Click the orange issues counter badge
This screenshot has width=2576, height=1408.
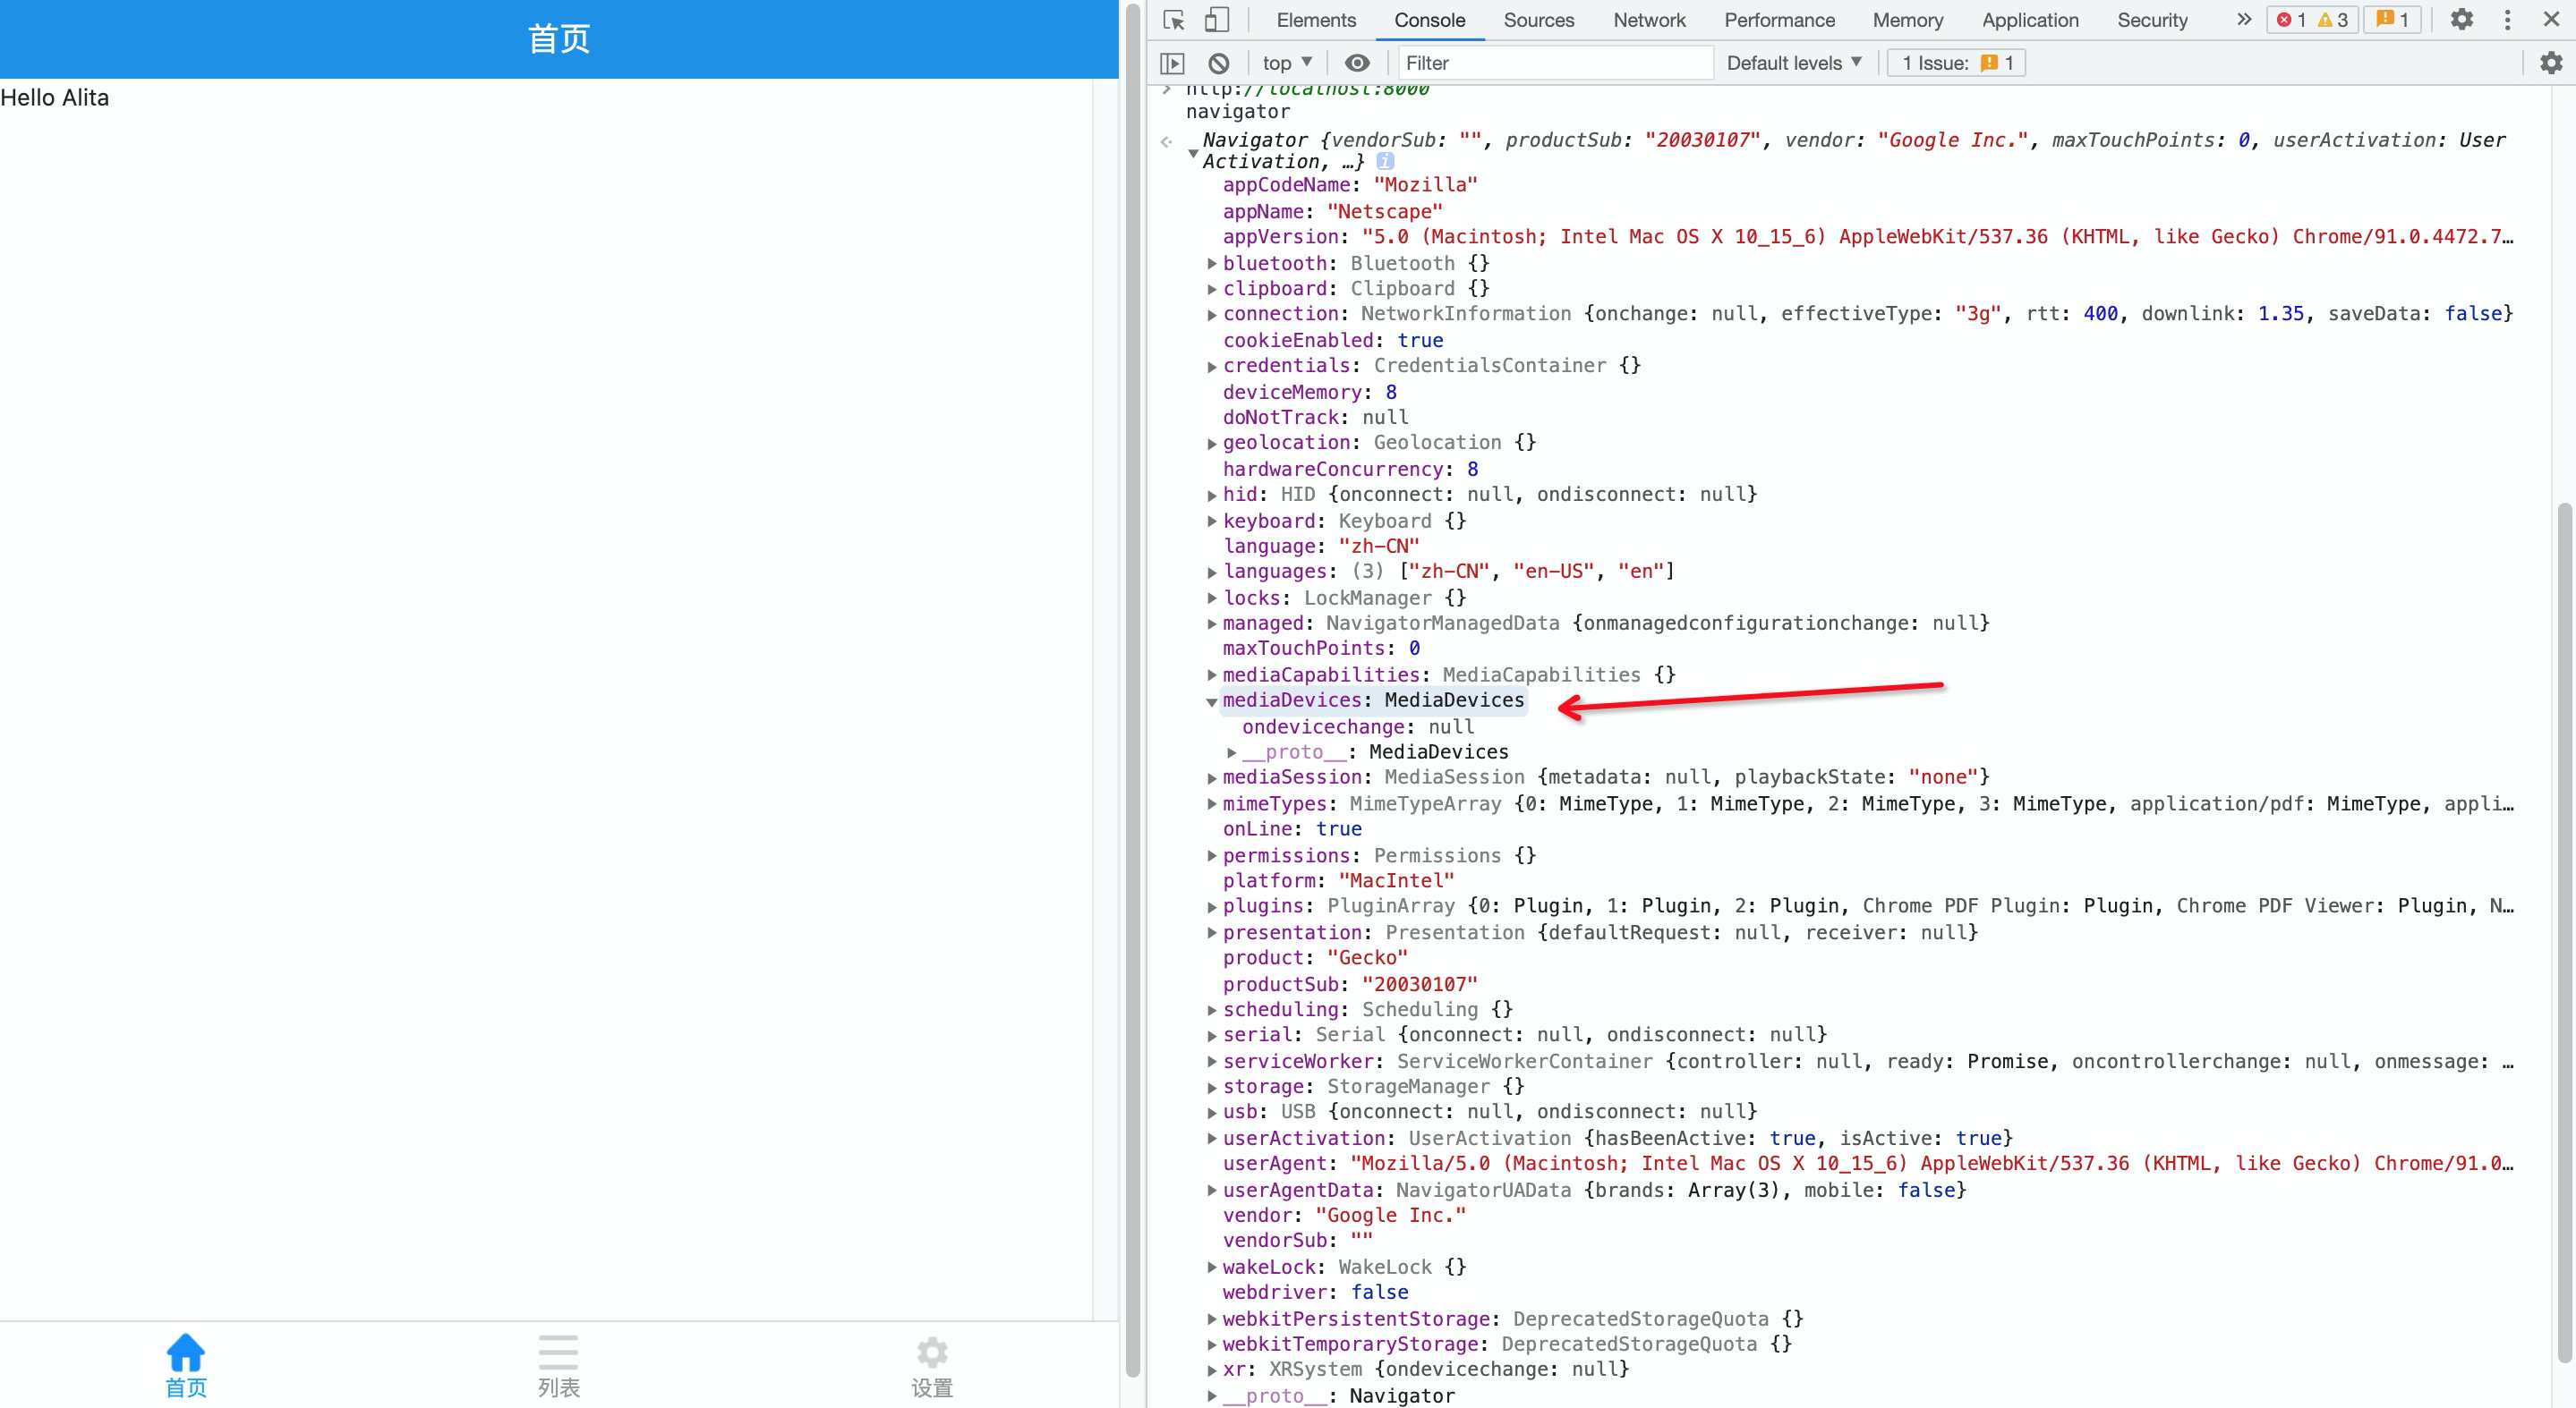click(2392, 20)
